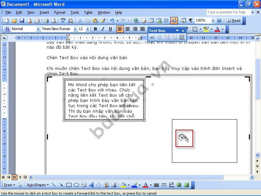Toggle Bold formatting

click(95, 29)
